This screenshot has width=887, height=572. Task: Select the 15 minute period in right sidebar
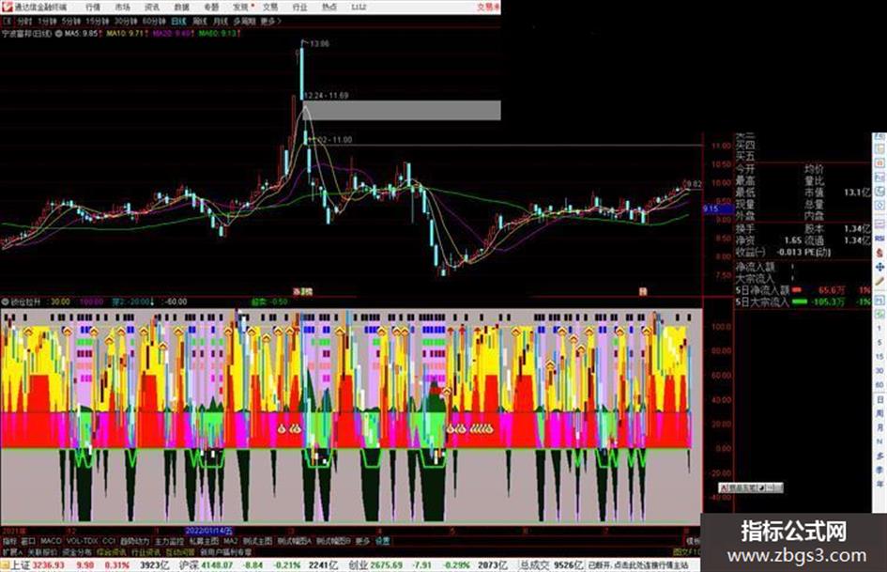tap(879, 357)
